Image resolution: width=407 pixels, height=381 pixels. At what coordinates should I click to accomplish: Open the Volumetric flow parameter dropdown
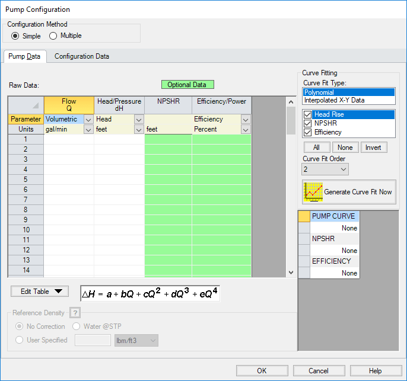[88, 120]
